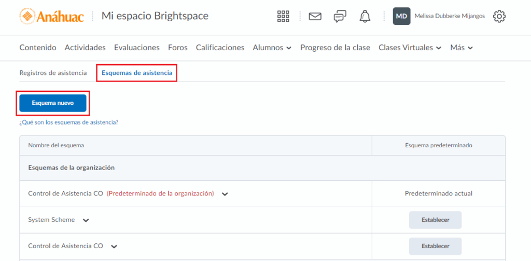This screenshot has height=261, width=531.
Task: Open the admin settings gear icon
Action: point(499,17)
